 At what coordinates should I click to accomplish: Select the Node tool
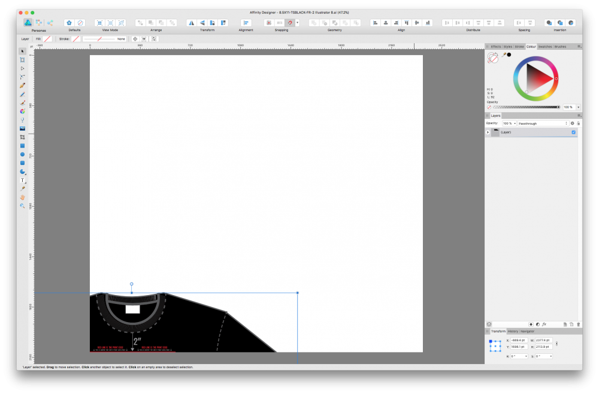point(22,68)
